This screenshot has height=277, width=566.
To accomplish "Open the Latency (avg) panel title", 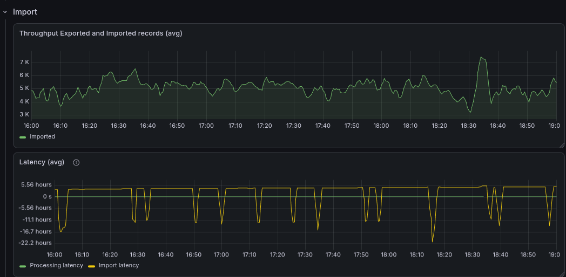I will tap(42, 162).
